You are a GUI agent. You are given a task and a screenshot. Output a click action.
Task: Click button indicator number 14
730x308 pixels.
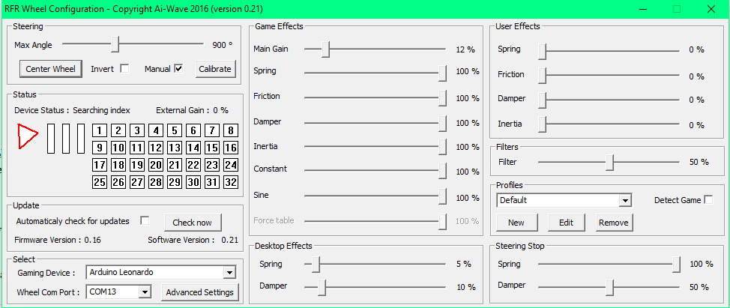point(193,148)
